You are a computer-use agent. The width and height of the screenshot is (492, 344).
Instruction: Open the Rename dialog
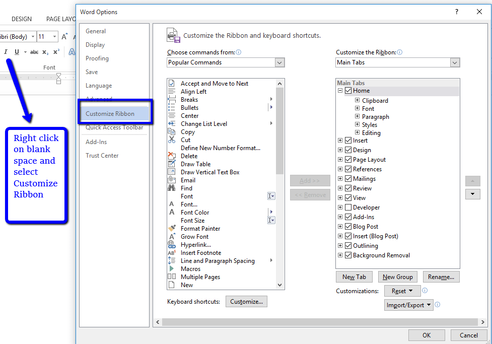(x=441, y=277)
